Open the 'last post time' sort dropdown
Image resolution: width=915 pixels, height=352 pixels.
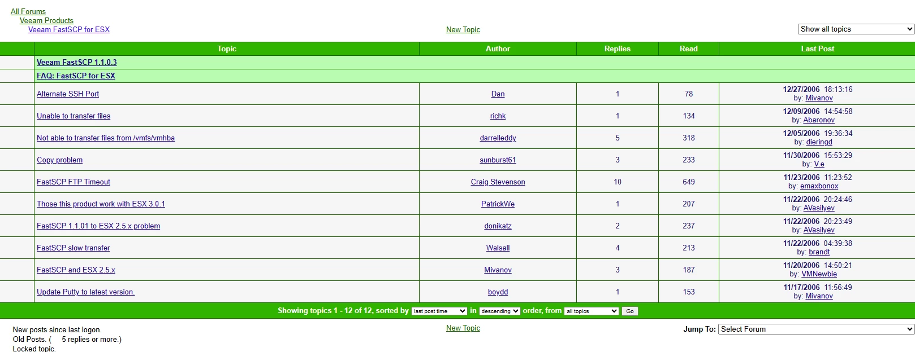tap(439, 311)
